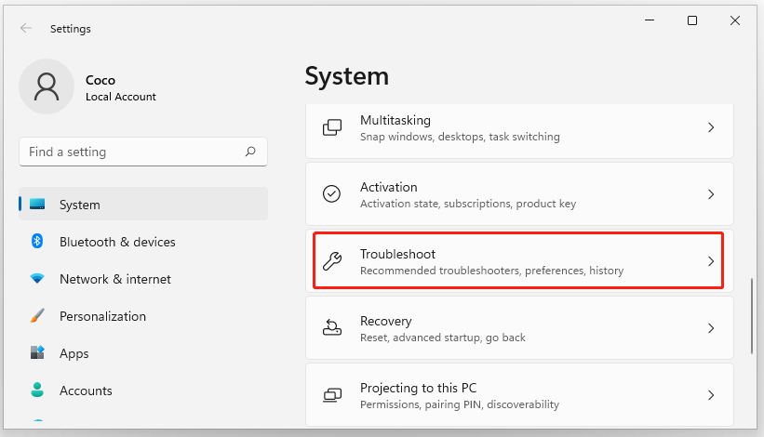Click the Activation checkmark icon
The image size is (764, 437).
pos(332,194)
